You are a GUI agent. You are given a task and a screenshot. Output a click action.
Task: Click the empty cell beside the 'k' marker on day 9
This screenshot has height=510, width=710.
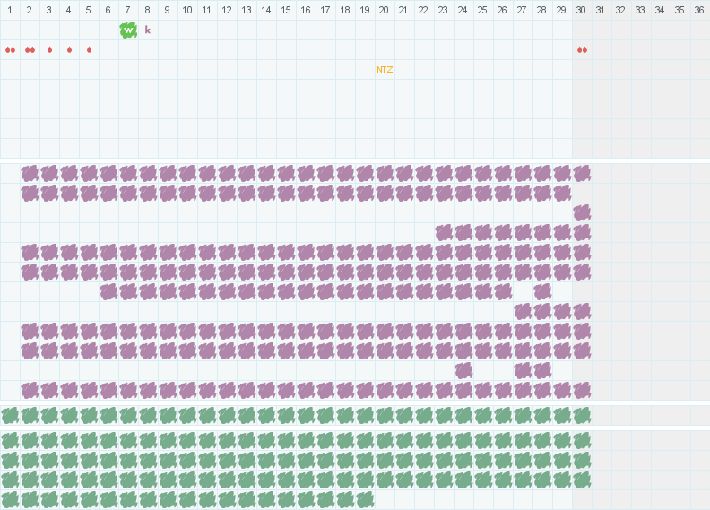(168, 30)
